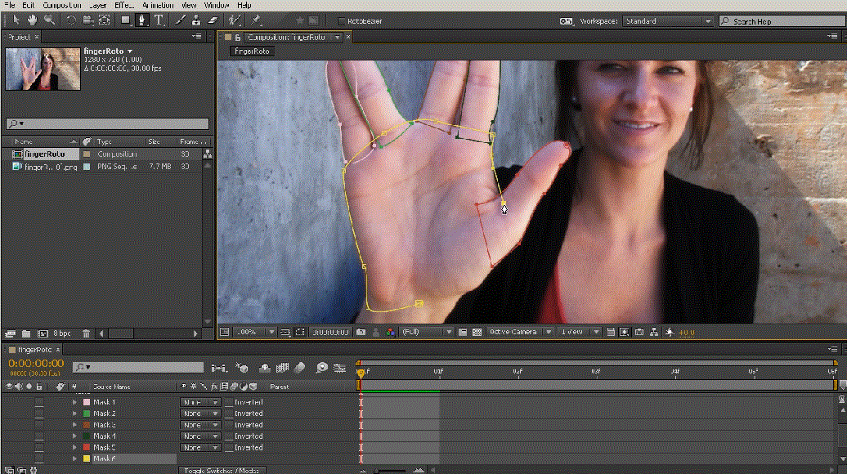Open the Active Camera view dropdown

click(x=520, y=332)
